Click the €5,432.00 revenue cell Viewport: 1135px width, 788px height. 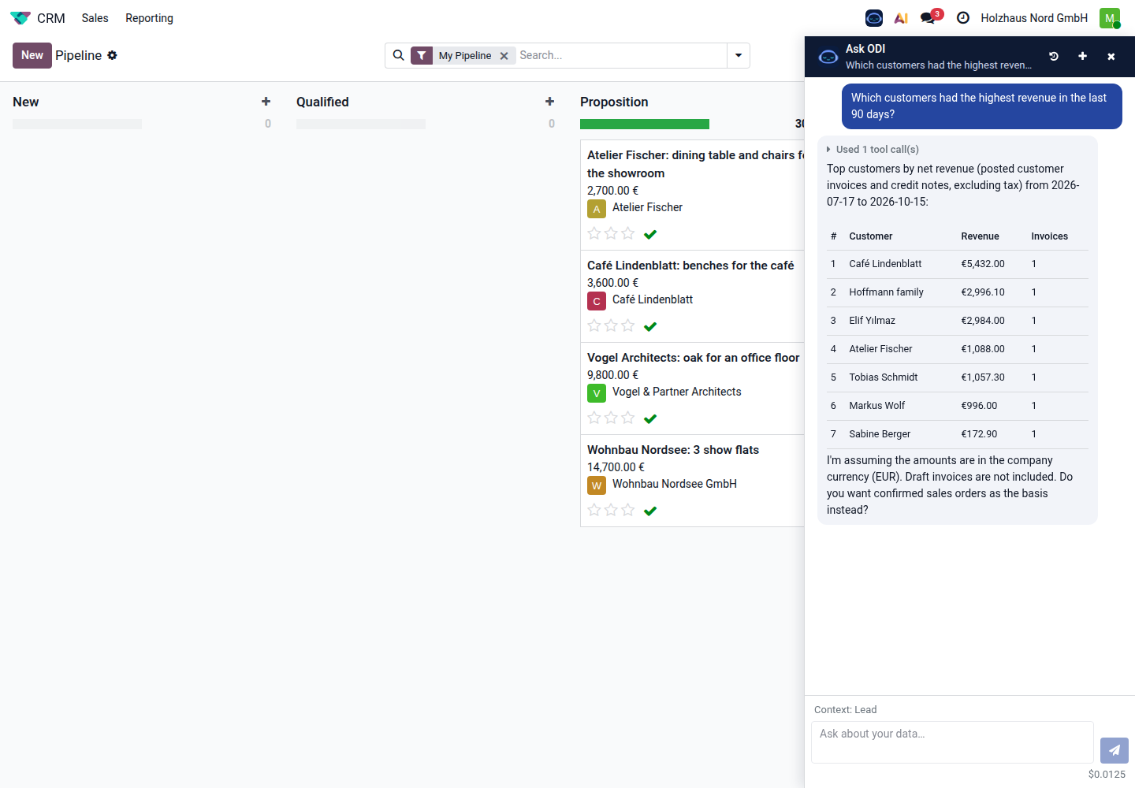(x=983, y=264)
